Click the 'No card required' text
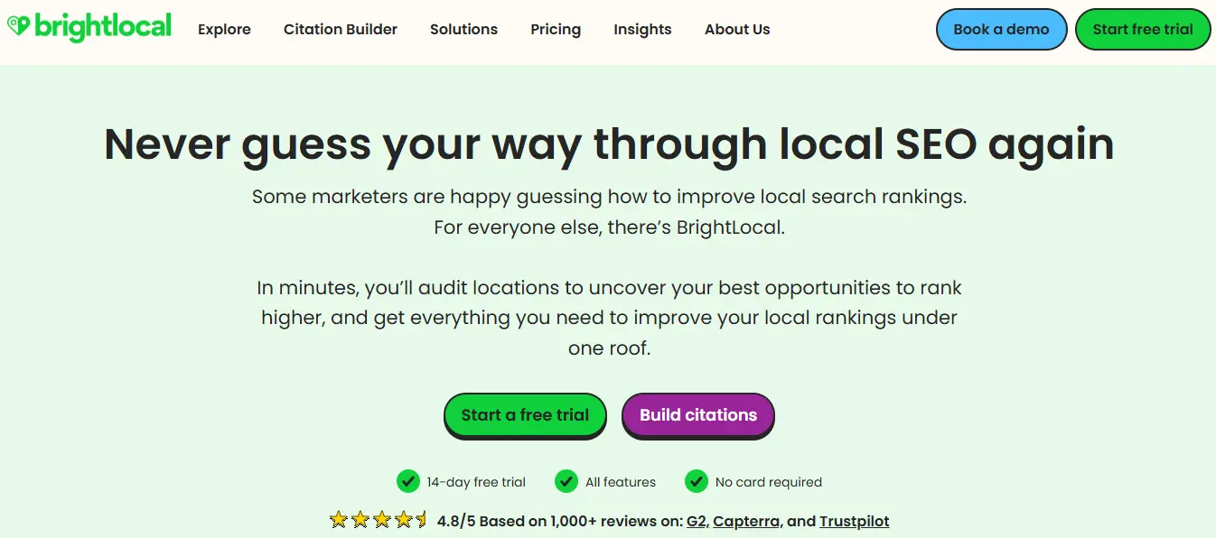 (769, 482)
